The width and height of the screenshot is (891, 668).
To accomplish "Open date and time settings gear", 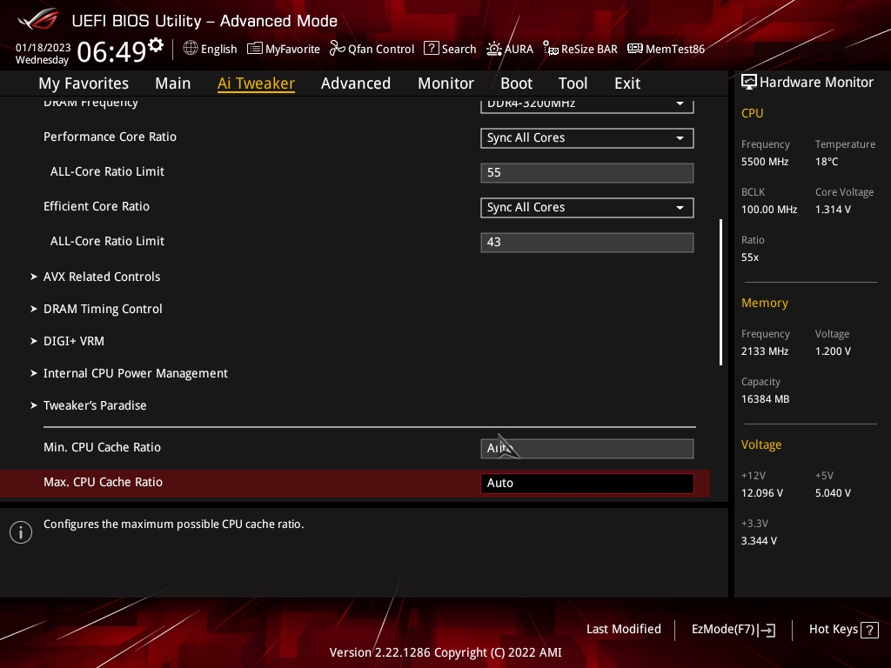I will 156,45.
